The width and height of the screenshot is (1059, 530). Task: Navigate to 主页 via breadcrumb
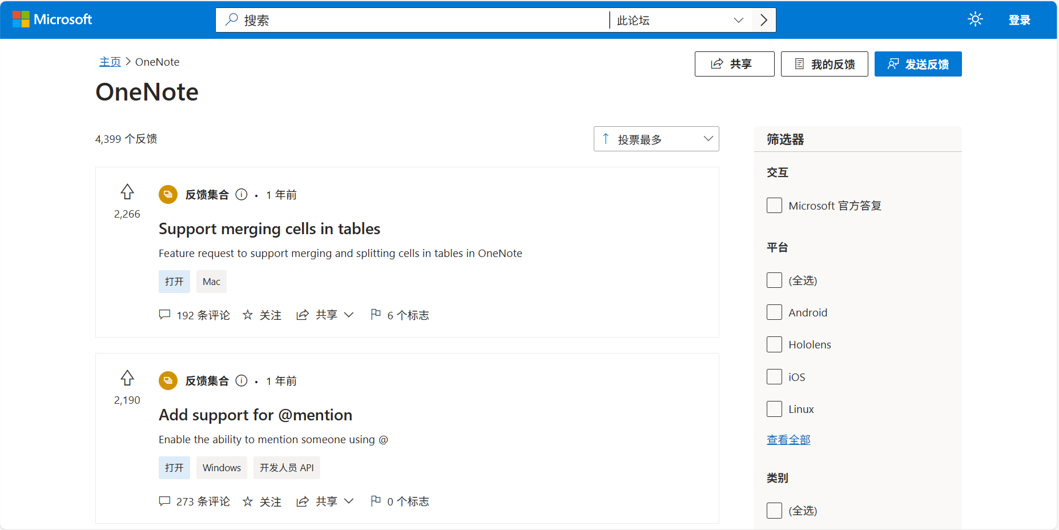tap(110, 62)
